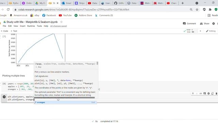Switch to GitHub tab
The image size is (218, 123).
pos(119,3)
